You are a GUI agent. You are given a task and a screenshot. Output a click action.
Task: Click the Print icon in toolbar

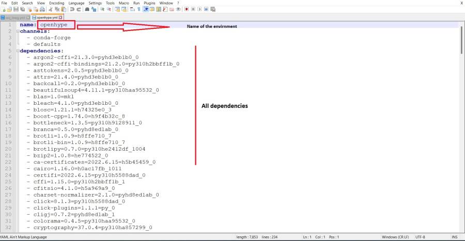(x=42, y=9)
